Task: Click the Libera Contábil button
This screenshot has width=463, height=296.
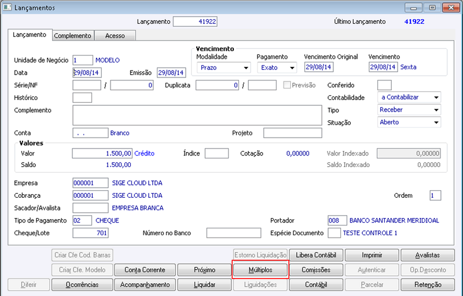Action: click(316, 255)
